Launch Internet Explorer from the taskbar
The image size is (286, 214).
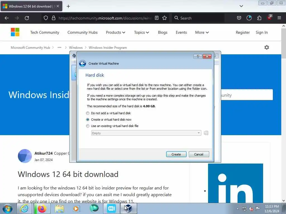(x=24, y=208)
